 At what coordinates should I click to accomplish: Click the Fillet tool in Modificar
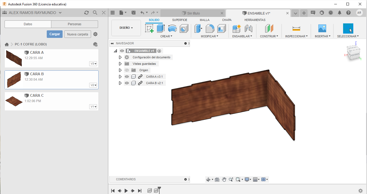pyautogui.click(x=210, y=28)
